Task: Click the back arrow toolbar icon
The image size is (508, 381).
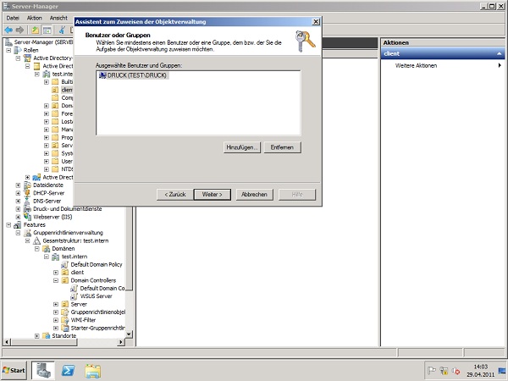Action: tap(8, 30)
